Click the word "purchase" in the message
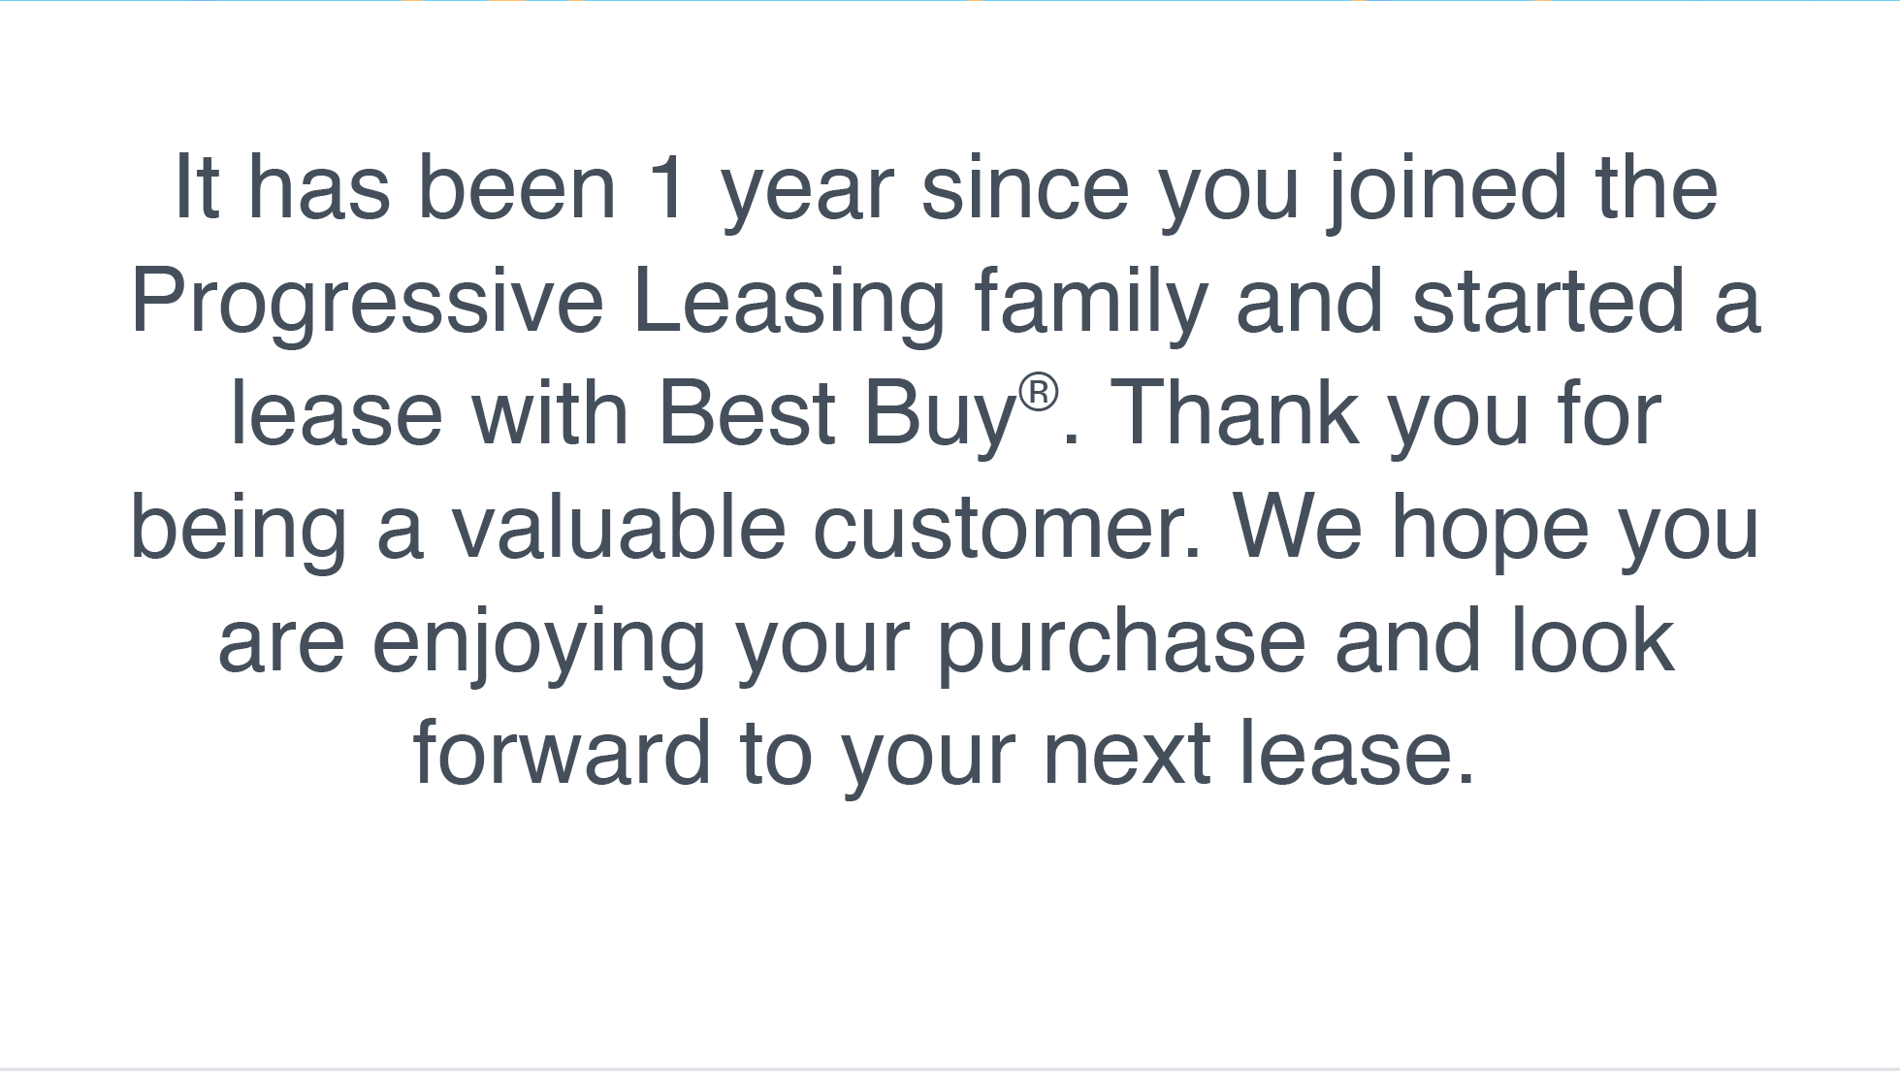Image resolution: width=1900 pixels, height=1071 pixels. coord(1121,642)
